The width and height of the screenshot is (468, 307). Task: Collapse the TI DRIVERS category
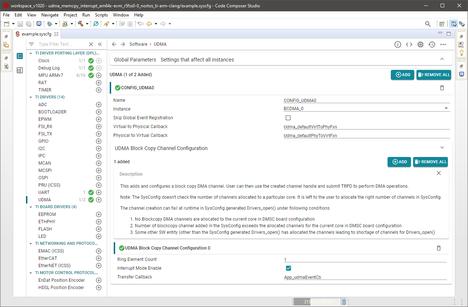click(x=31, y=97)
